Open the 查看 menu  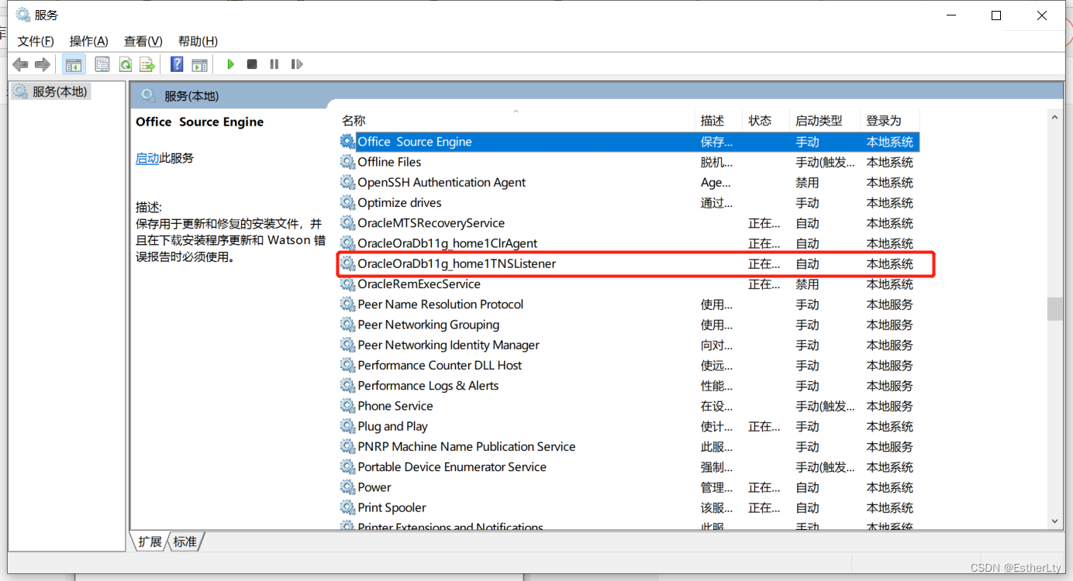(x=143, y=41)
